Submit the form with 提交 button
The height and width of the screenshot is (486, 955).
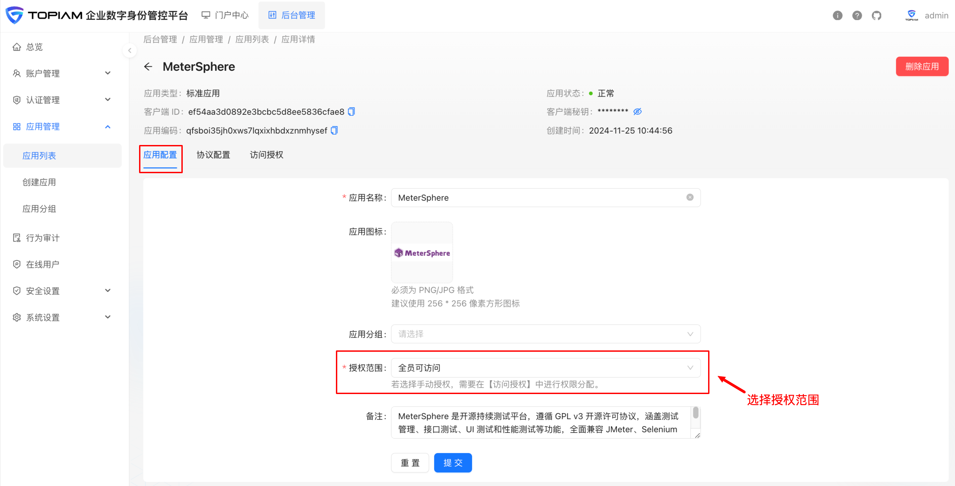tap(453, 462)
